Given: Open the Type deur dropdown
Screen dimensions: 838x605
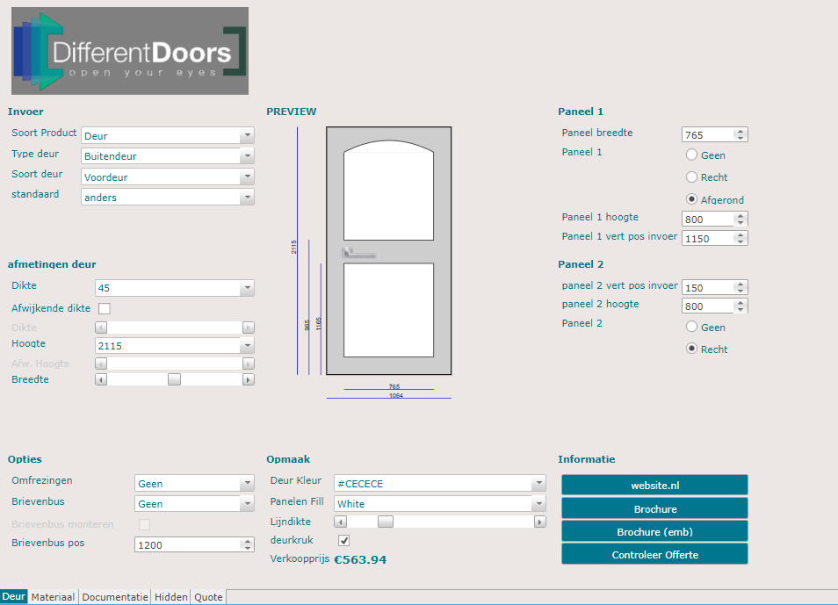Looking at the screenshot, I should [167, 156].
